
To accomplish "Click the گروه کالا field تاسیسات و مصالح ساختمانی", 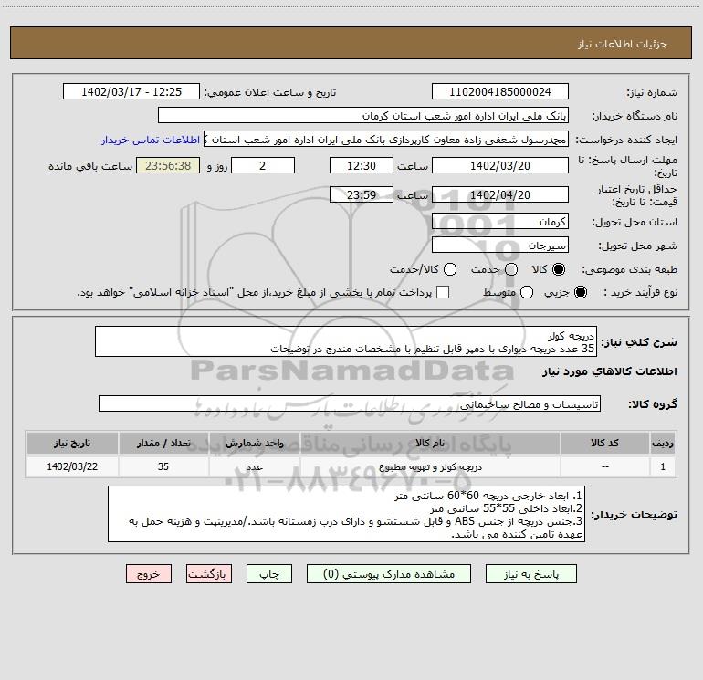I will (x=350, y=403).
